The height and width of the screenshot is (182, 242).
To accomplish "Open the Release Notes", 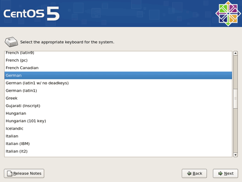I will (x=24, y=173).
